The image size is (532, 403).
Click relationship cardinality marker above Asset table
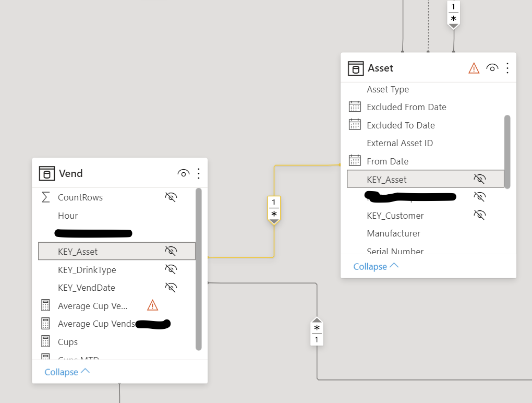(x=453, y=14)
